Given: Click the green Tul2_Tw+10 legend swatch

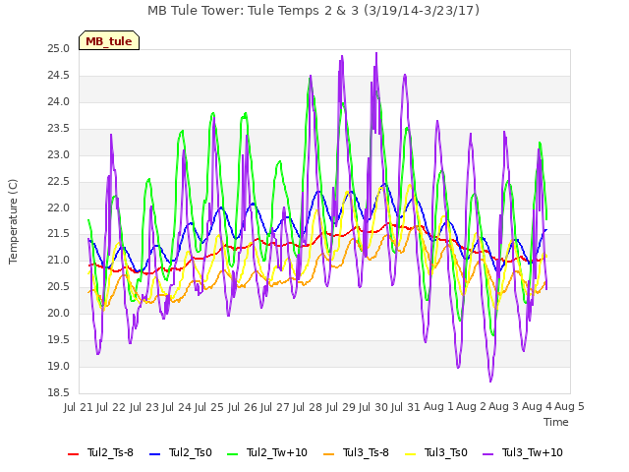Looking at the screenshot, I should pyautogui.click(x=233, y=454).
